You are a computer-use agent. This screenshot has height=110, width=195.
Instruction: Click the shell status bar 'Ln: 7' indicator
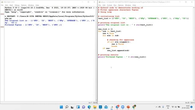tap(90, 103)
